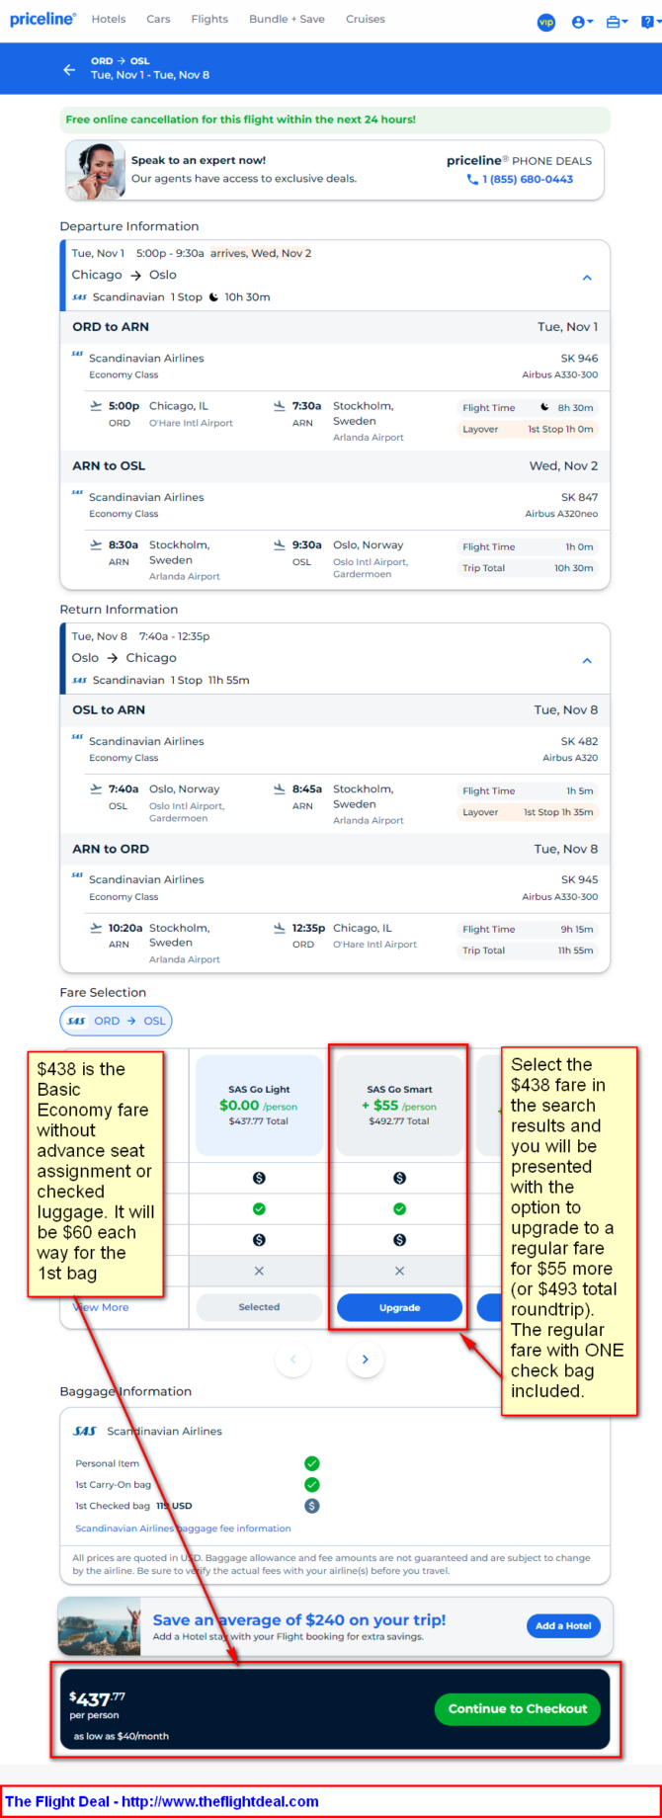This screenshot has width=662, height=1818.
Task: Open the user account icon menu
Action: pyautogui.click(x=582, y=22)
